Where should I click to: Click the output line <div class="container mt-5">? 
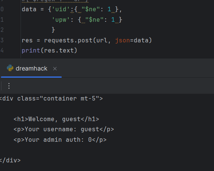(51, 99)
